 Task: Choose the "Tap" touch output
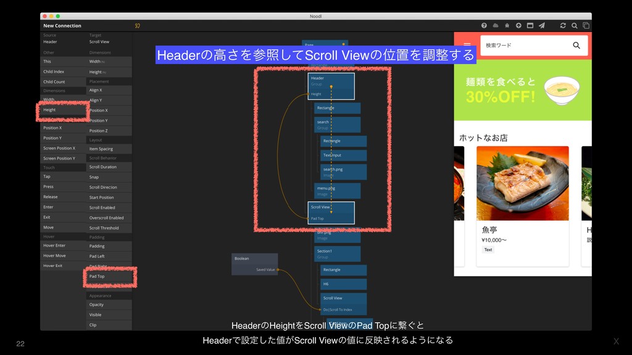coord(63,176)
